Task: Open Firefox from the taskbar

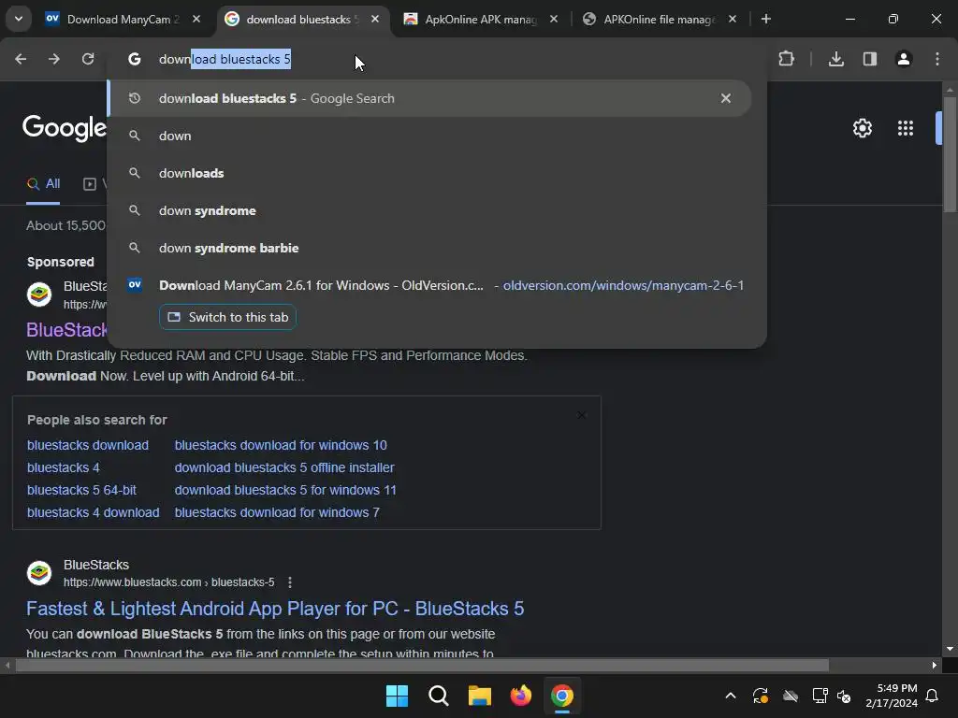Action: [x=520, y=696]
